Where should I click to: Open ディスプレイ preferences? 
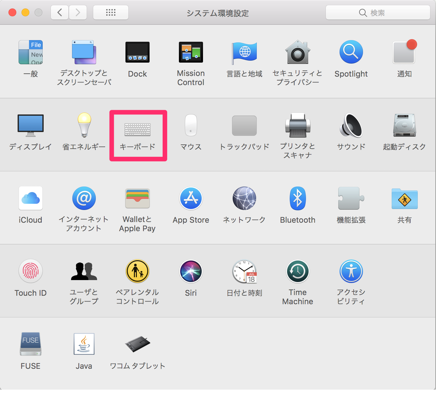[x=31, y=126]
